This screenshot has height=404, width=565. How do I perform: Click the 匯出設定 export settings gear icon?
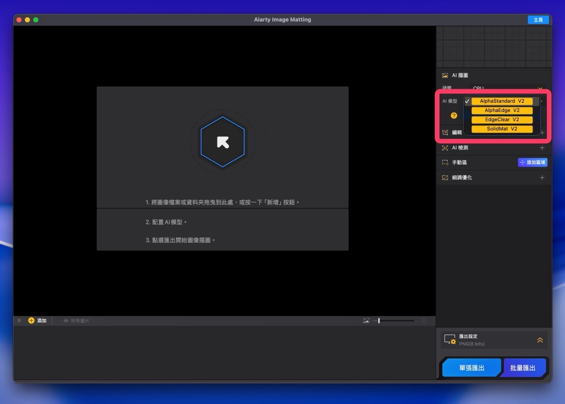pyautogui.click(x=451, y=340)
